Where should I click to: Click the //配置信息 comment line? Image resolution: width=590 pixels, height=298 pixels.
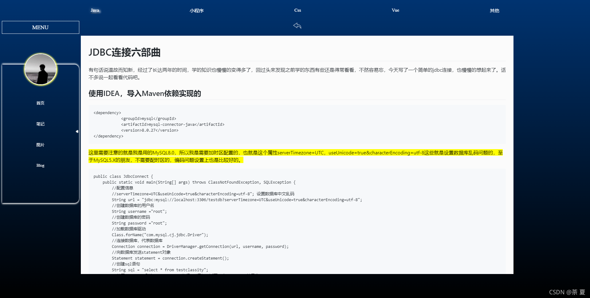(123, 188)
